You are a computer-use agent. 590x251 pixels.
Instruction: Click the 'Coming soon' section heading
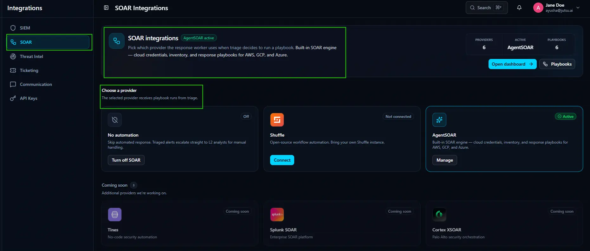[x=114, y=185]
